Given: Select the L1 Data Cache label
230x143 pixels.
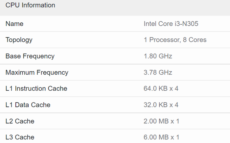Looking at the screenshot, I should 28,105.
